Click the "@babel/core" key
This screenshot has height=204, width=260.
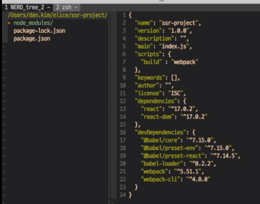coord(160,140)
